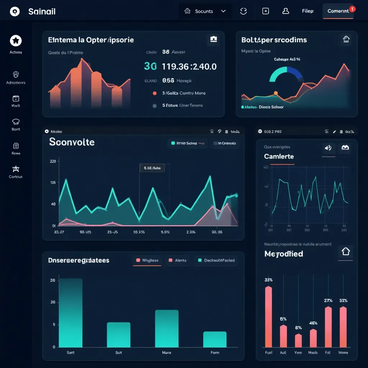Image resolution: width=368 pixels, height=368 pixels.
Task: Select the Actuey star sidebar icon
Action: pos(16,41)
